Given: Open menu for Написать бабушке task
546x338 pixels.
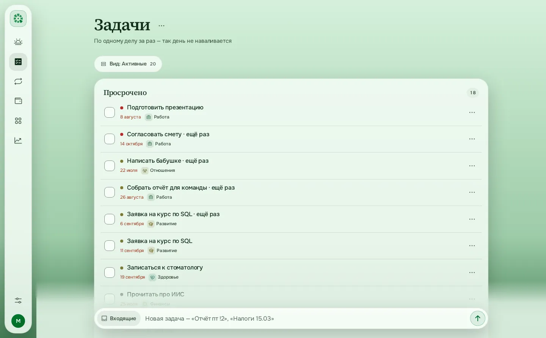Looking at the screenshot, I should click(x=472, y=166).
